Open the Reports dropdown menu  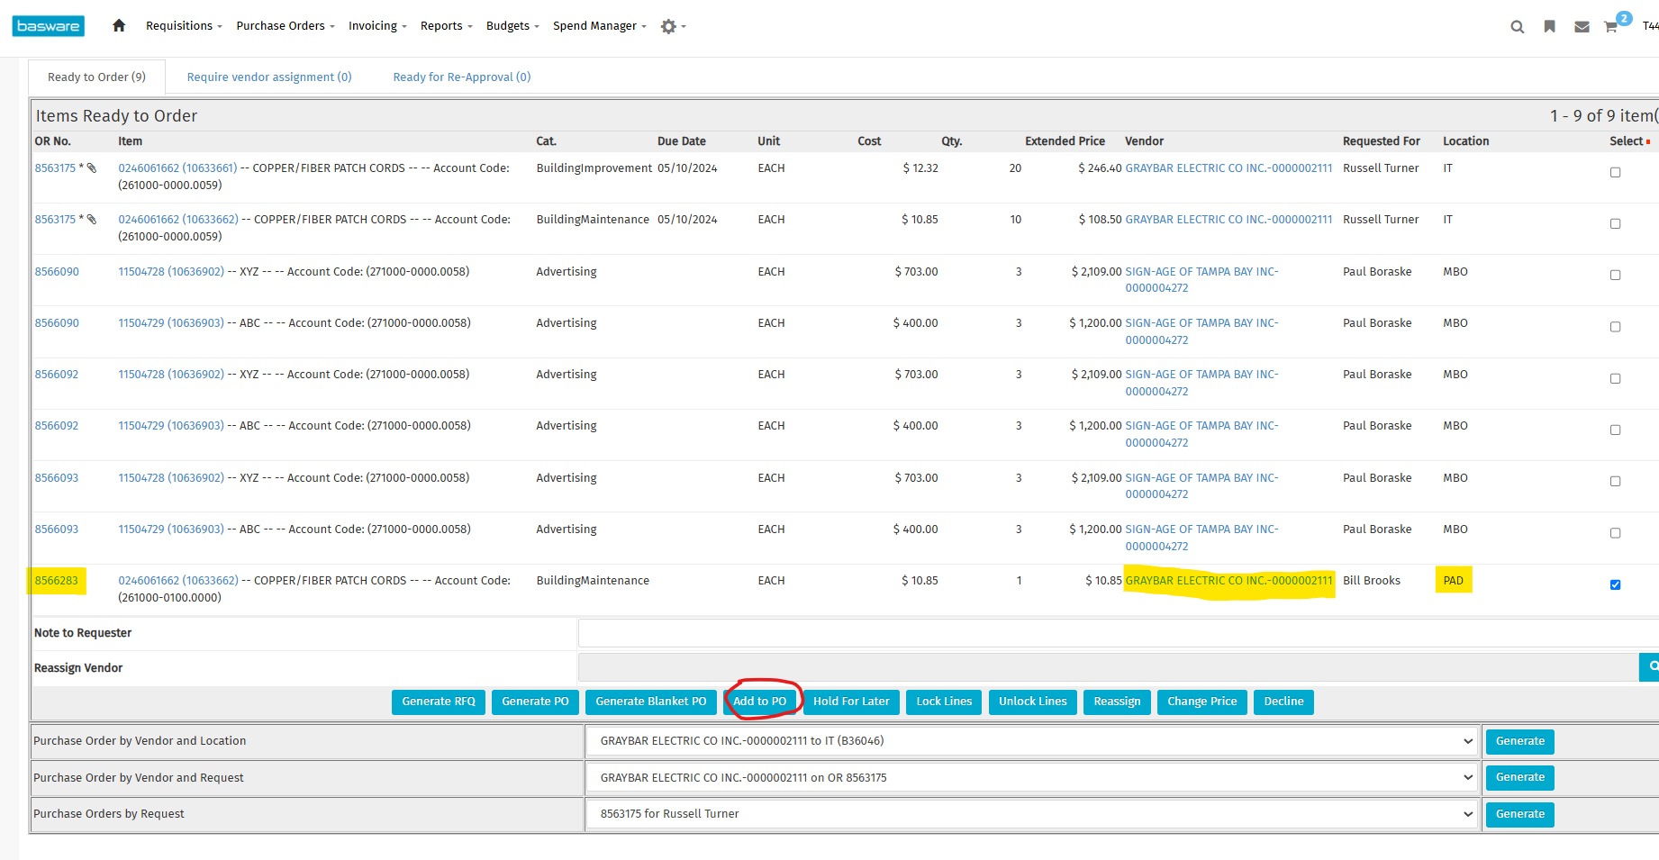[446, 26]
